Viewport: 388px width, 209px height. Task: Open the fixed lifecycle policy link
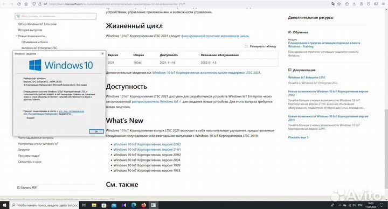(215, 36)
